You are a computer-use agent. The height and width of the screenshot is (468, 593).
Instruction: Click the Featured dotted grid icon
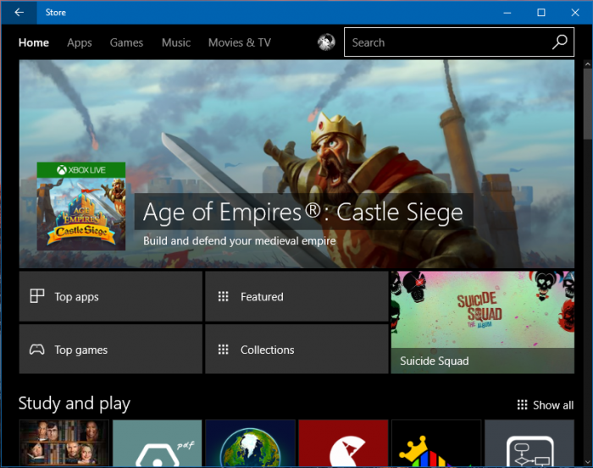(x=223, y=296)
